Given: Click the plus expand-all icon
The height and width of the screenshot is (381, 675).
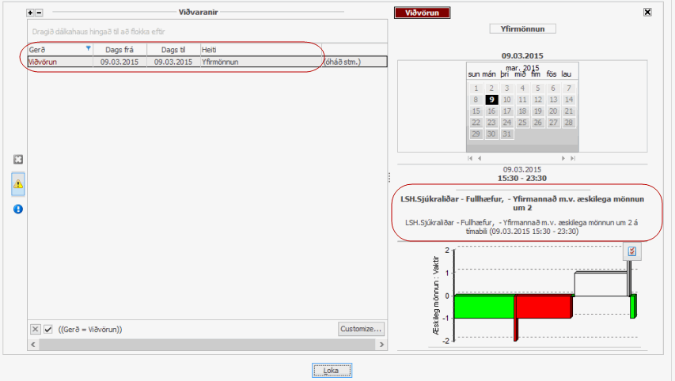Looking at the screenshot, I should [30, 13].
